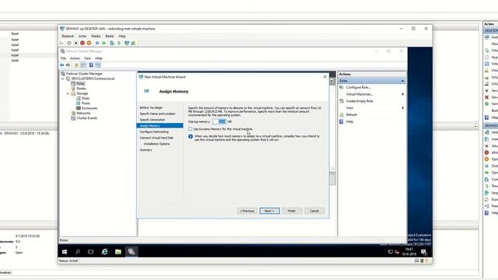Collapse the SRVCLUSTER01 cluster tree node
The image size is (498, 280).
click(63, 79)
